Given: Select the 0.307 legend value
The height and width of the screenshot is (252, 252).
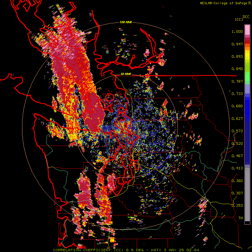Looking at the screenshot, I should click(x=237, y=193).
